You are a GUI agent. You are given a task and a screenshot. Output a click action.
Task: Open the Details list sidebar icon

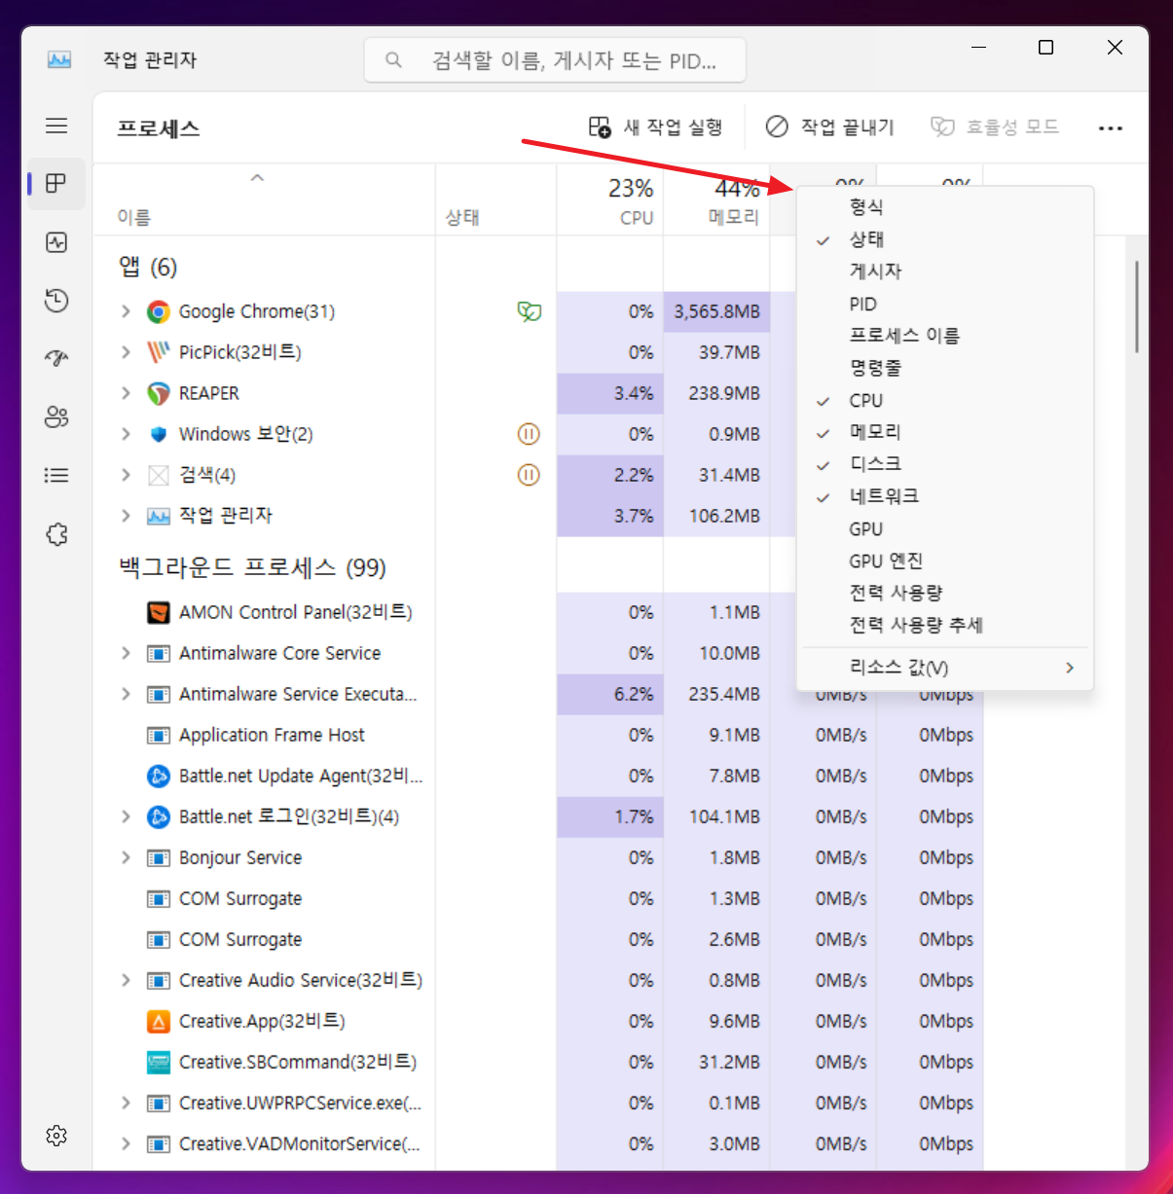[56, 475]
